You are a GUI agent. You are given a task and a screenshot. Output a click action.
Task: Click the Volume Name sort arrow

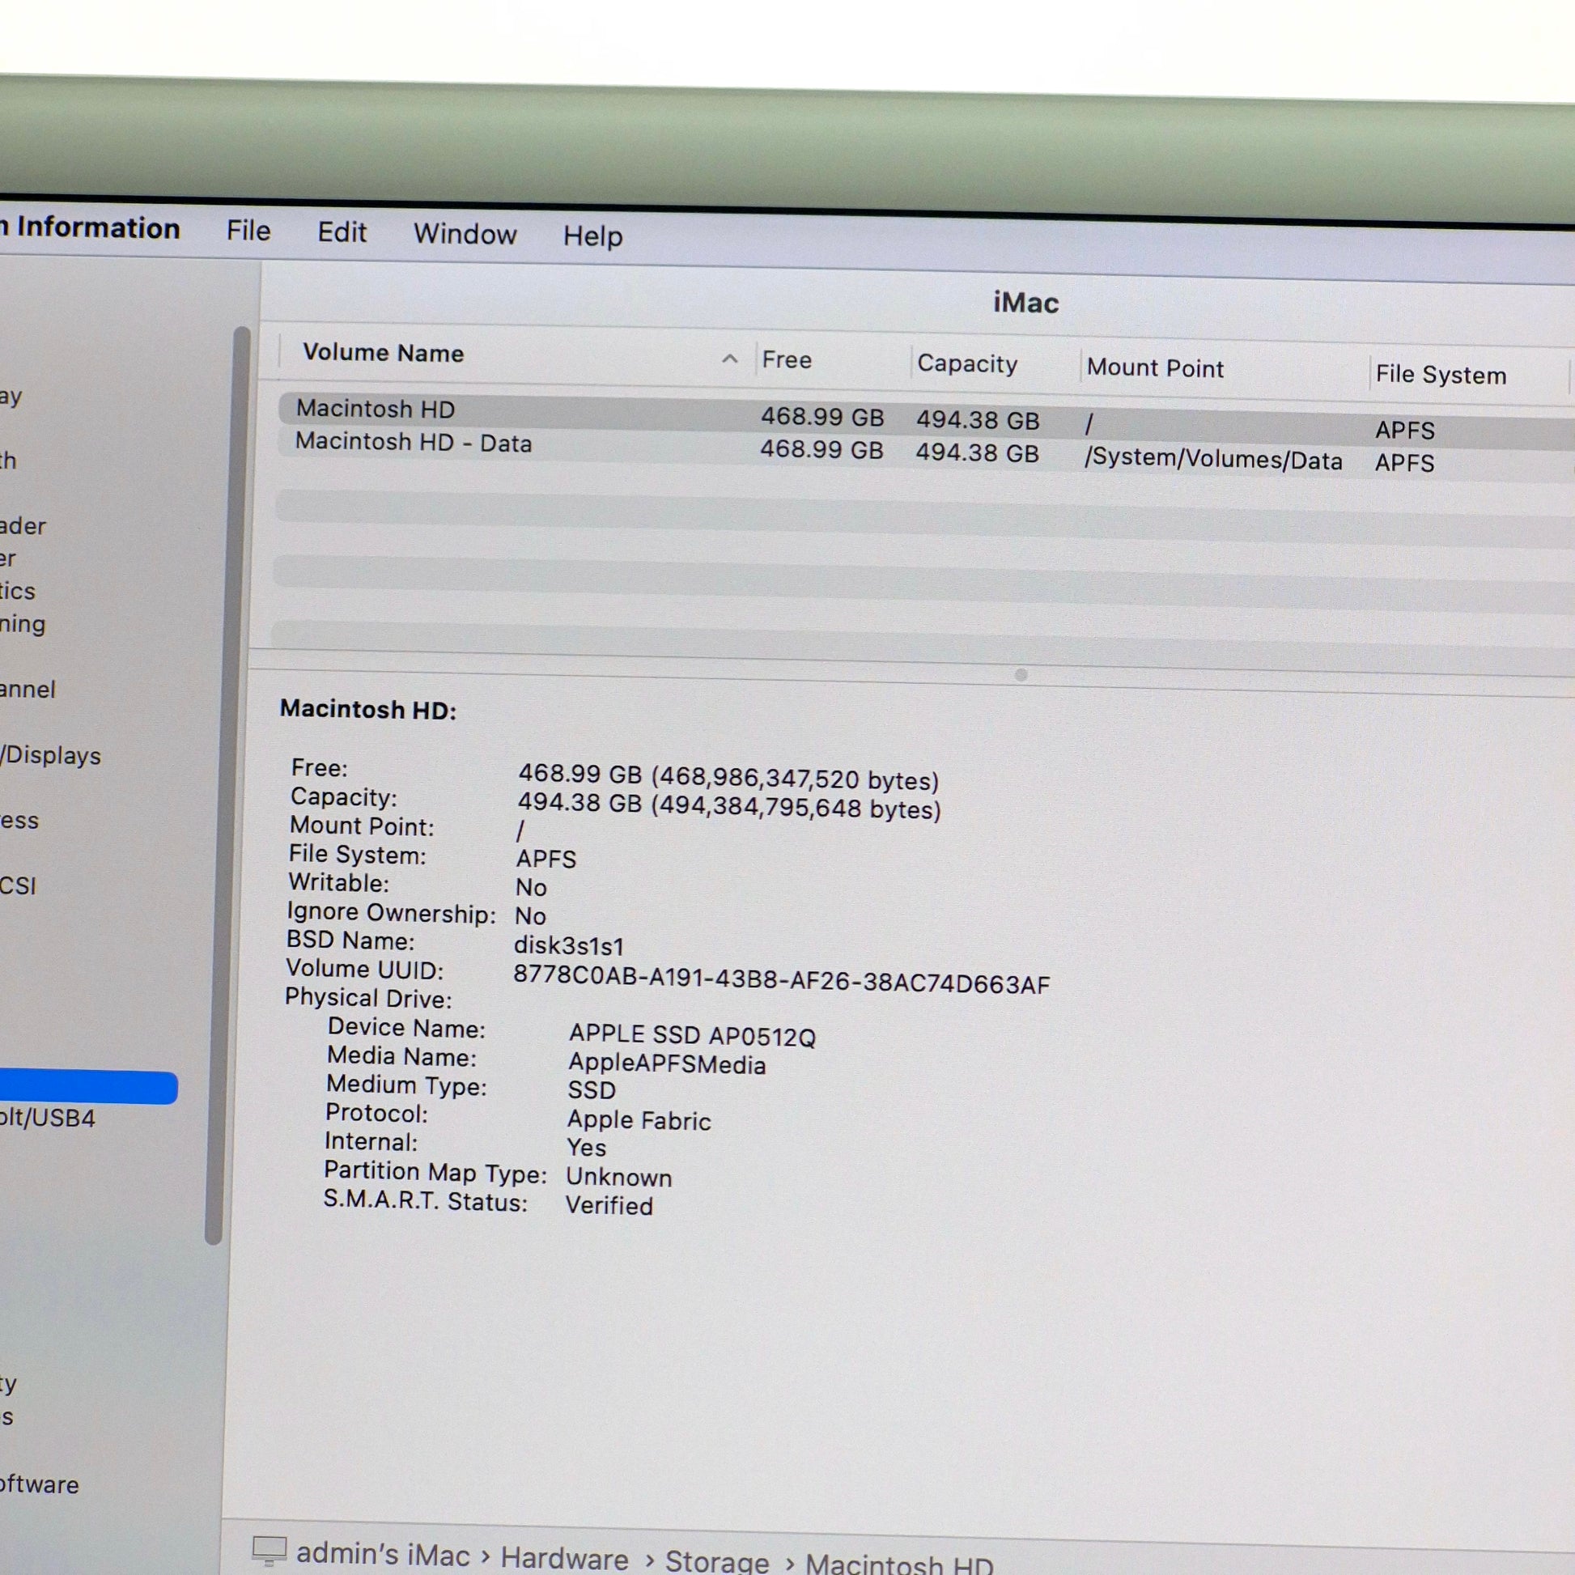(729, 359)
